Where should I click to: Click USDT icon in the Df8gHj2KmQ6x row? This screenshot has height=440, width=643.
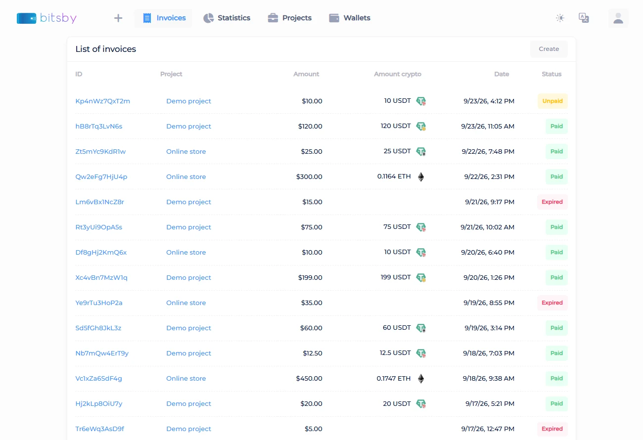click(x=421, y=253)
